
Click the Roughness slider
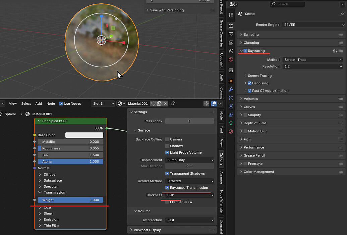(x=70, y=148)
